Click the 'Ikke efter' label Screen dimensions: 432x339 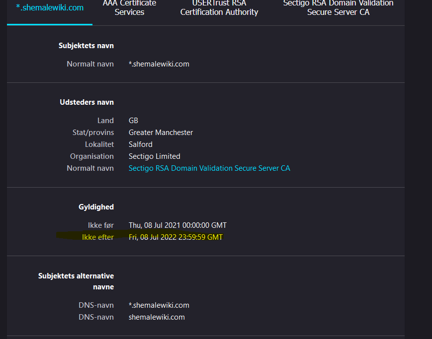pos(98,237)
